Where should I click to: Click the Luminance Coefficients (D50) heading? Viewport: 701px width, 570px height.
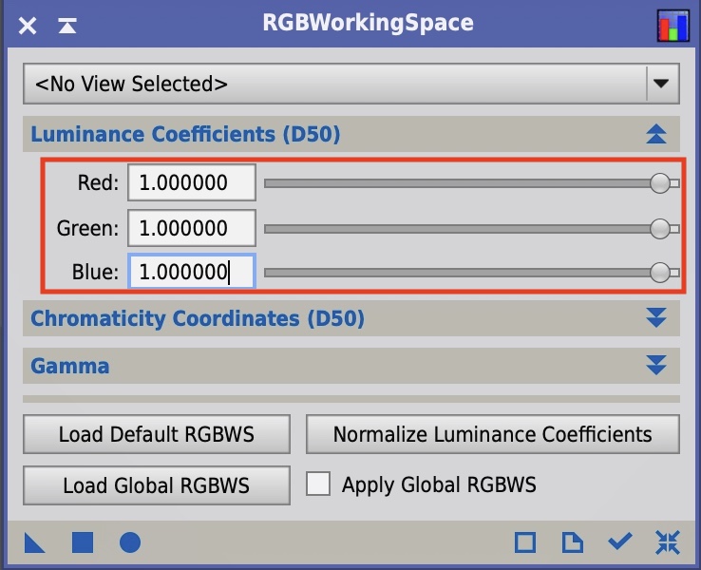click(x=185, y=134)
